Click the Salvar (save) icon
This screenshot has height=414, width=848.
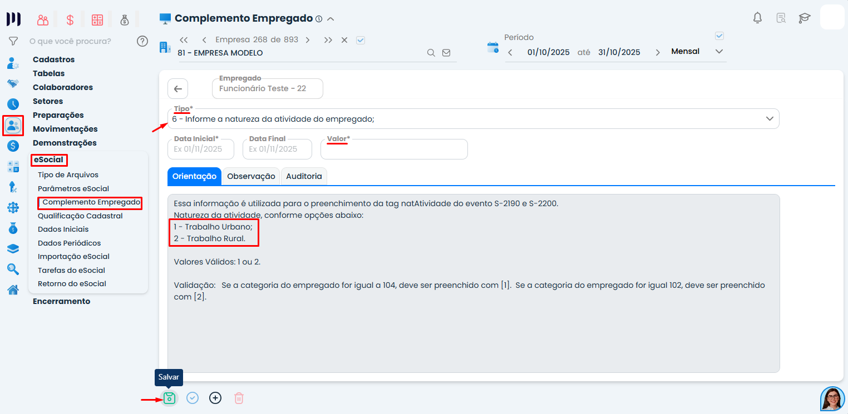click(x=170, y=398)
